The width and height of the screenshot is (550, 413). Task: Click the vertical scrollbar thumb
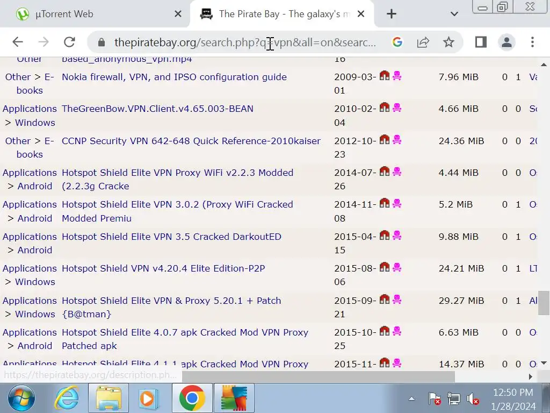point(544,303)
